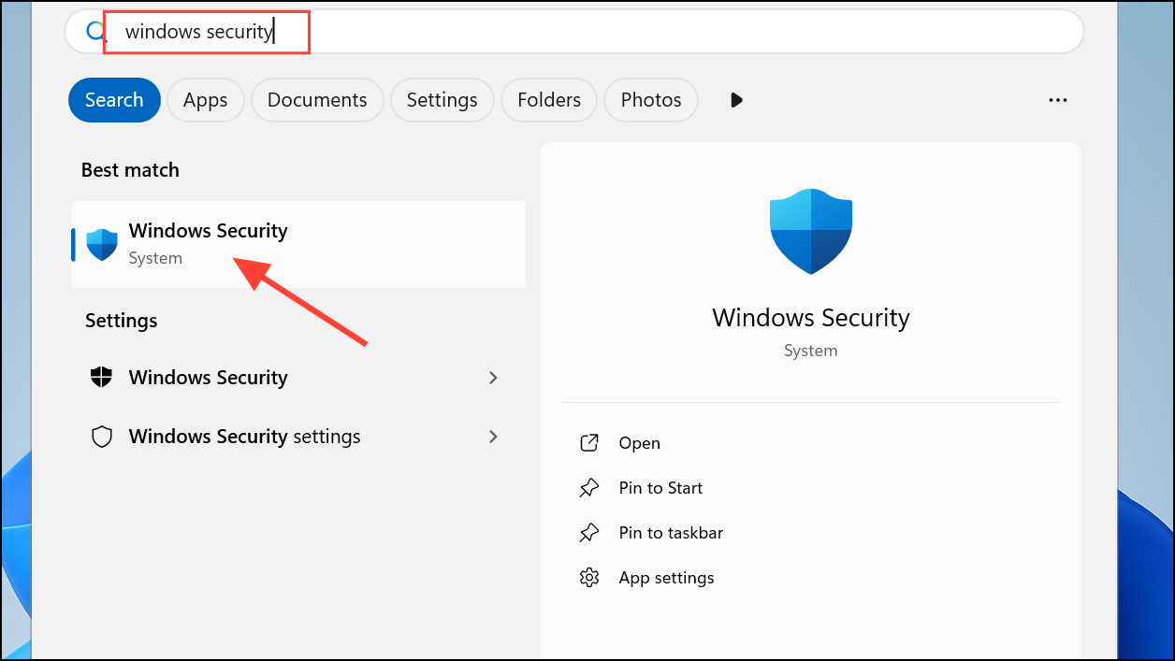Select the Folders filter tab
The image size is (1175, 661).
point(549,100)
